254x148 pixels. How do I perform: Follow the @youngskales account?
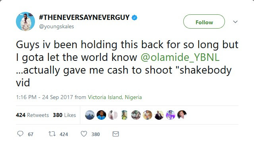coord(204,21)
